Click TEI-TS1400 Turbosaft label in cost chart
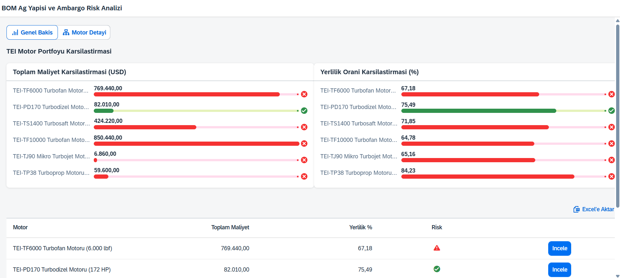Screen dimensions: 620x278 point(51,124)
